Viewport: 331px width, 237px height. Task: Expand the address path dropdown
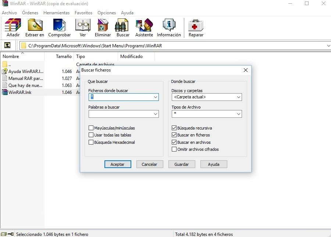[328, 46]
